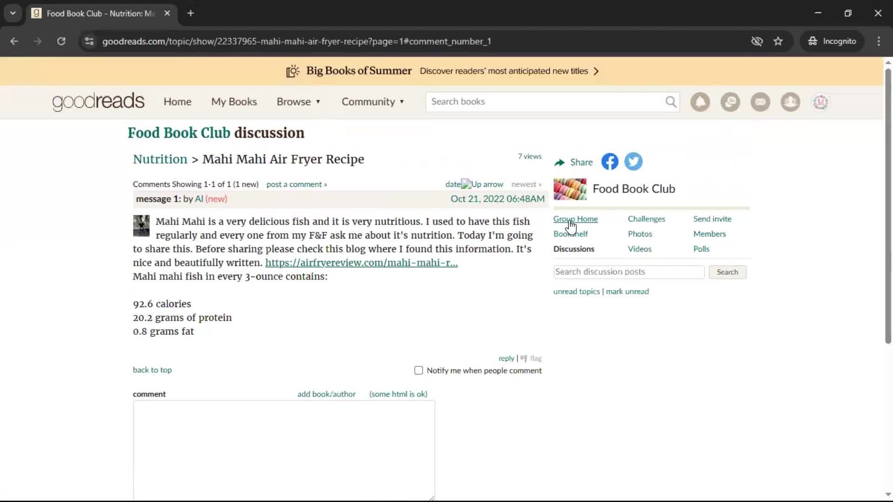Reload the current page
893x502 pixels.
coord(61,41)
